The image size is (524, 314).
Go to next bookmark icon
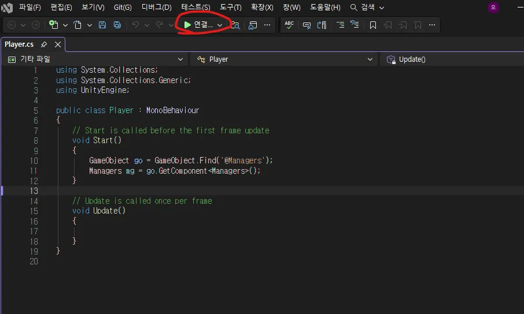(403, 25)
